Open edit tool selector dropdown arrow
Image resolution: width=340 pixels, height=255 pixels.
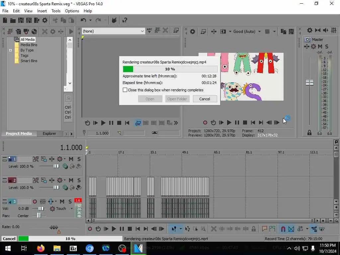tap(181, 229)
